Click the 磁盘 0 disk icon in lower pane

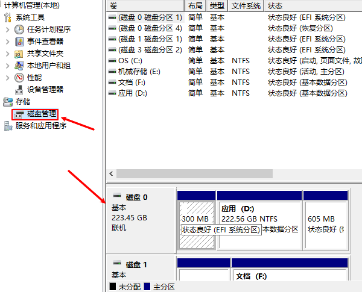tap(117, 196)
